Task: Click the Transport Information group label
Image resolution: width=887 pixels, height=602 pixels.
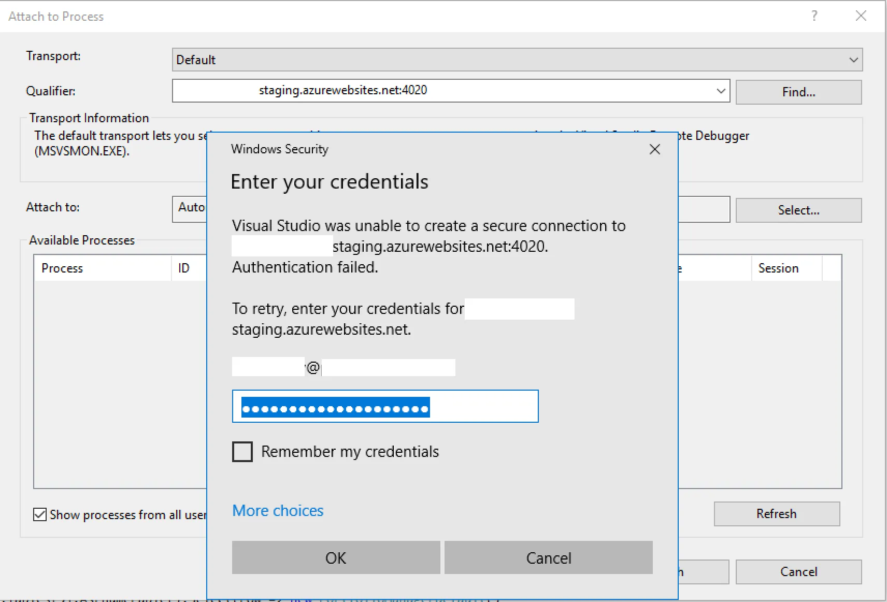Action: coord(89,118)
